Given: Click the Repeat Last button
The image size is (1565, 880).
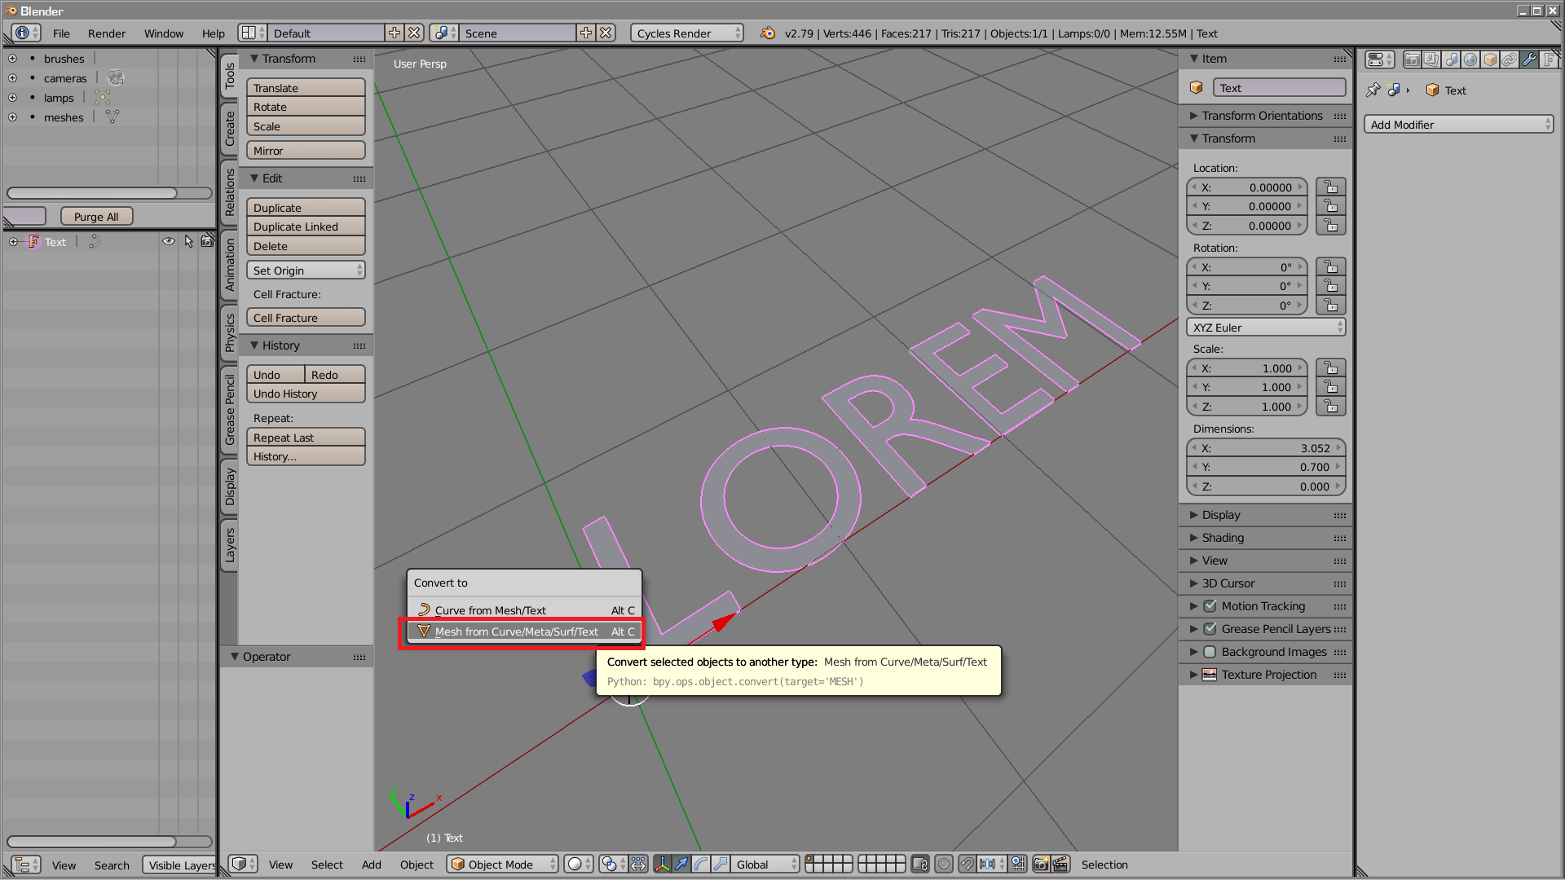Looking at the screenshot, I should pyautogui.click(x=306, y=438).
